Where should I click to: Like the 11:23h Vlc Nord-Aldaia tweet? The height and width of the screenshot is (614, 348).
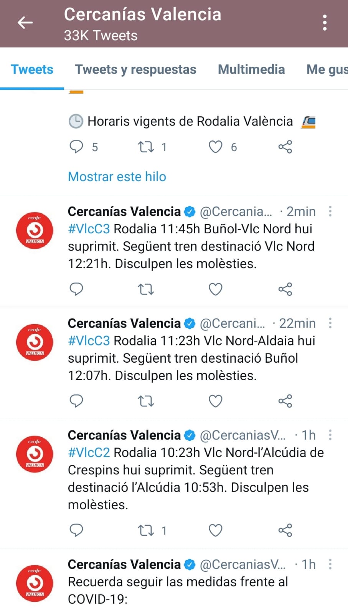215,401
